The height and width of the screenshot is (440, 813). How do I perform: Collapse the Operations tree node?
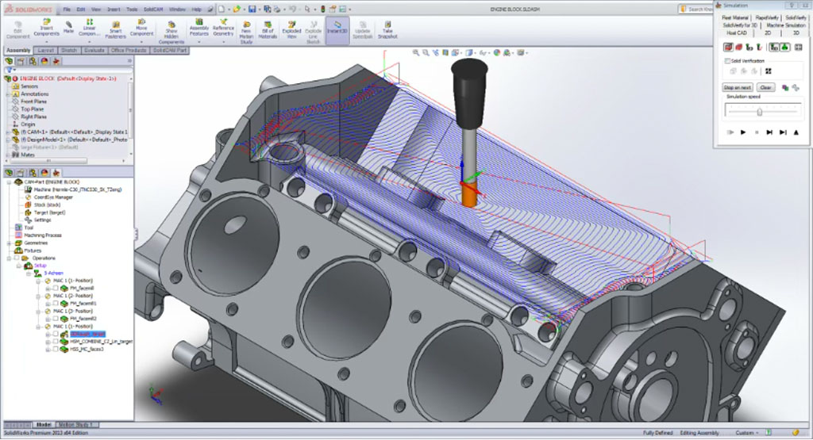9,258
